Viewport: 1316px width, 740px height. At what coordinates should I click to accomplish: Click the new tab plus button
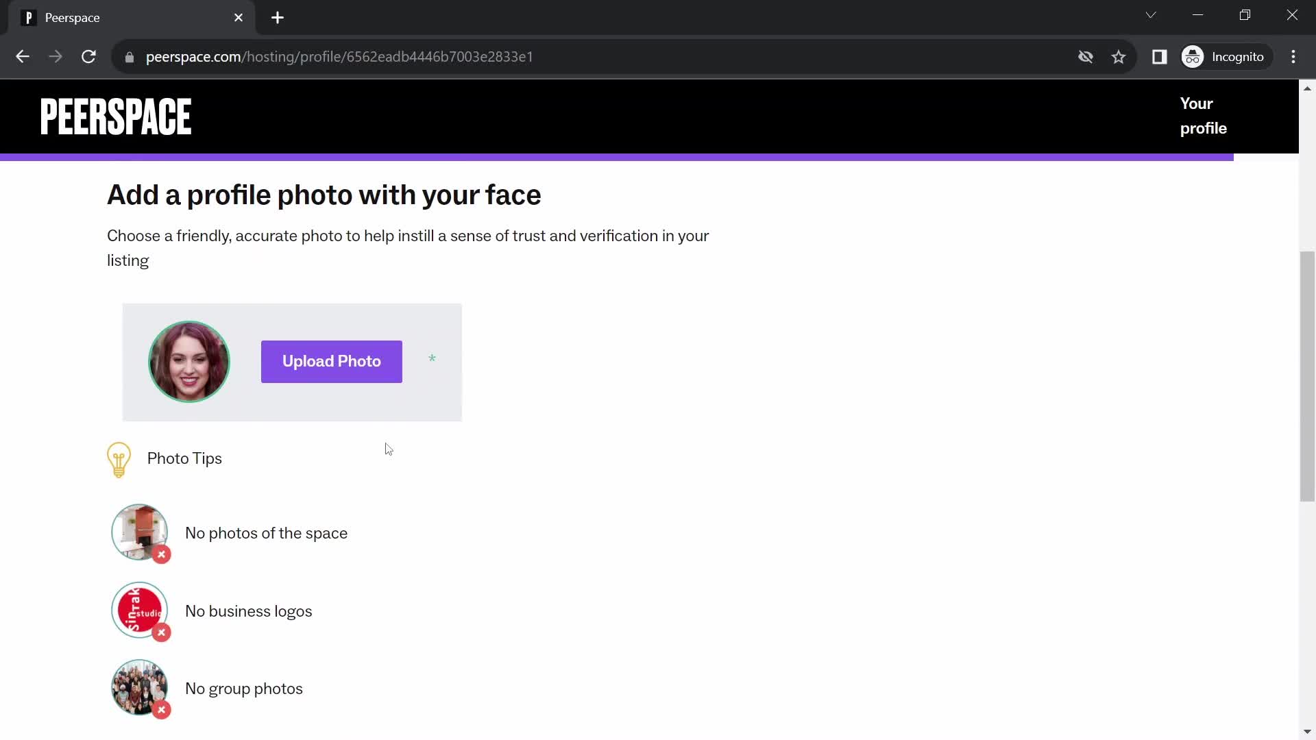coord(278,17)
